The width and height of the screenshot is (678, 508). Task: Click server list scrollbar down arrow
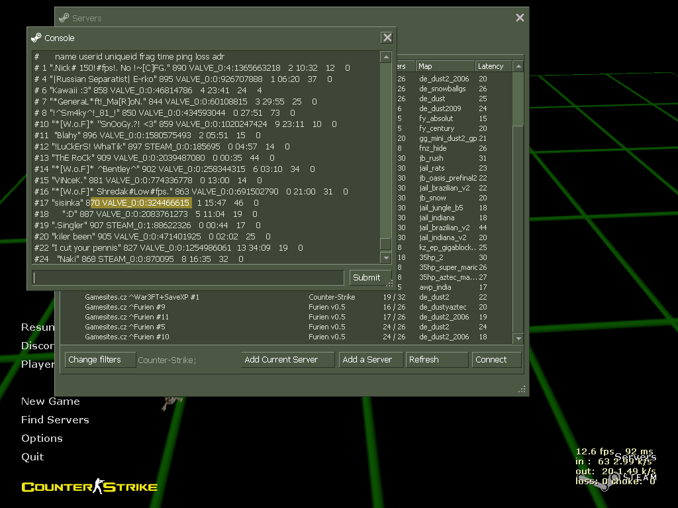[518, 338]
